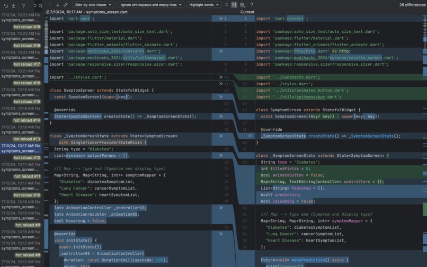427x267 pixels.
Task: Jump to next difference with down arrow
Action: [x=58, y=5]
